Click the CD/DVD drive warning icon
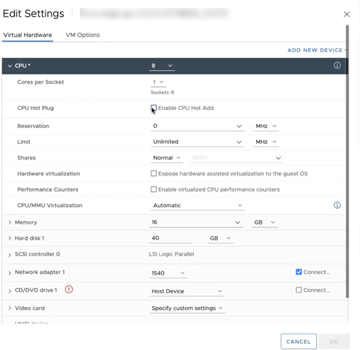 coord(69,289)
